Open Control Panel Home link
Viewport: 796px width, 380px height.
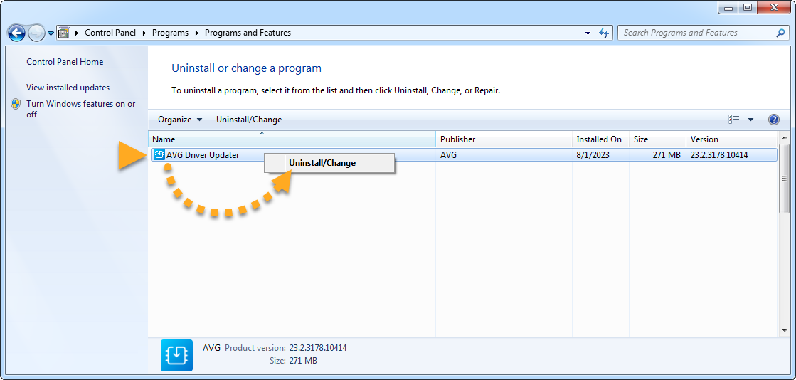(x=65, y=62)
